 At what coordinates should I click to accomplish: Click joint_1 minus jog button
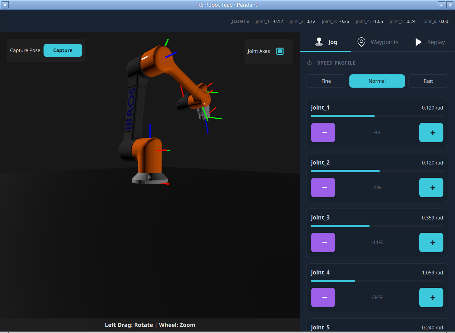(x=323, y=133)
